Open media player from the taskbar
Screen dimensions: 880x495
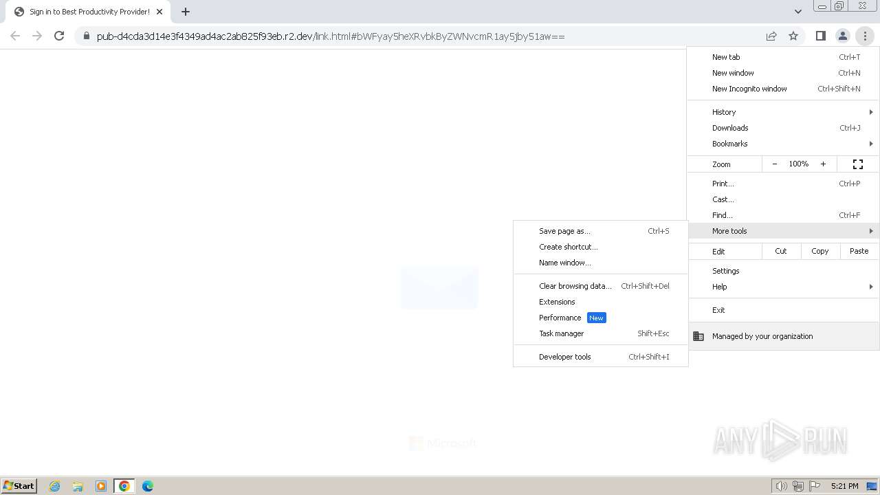[x=101, y=486]
